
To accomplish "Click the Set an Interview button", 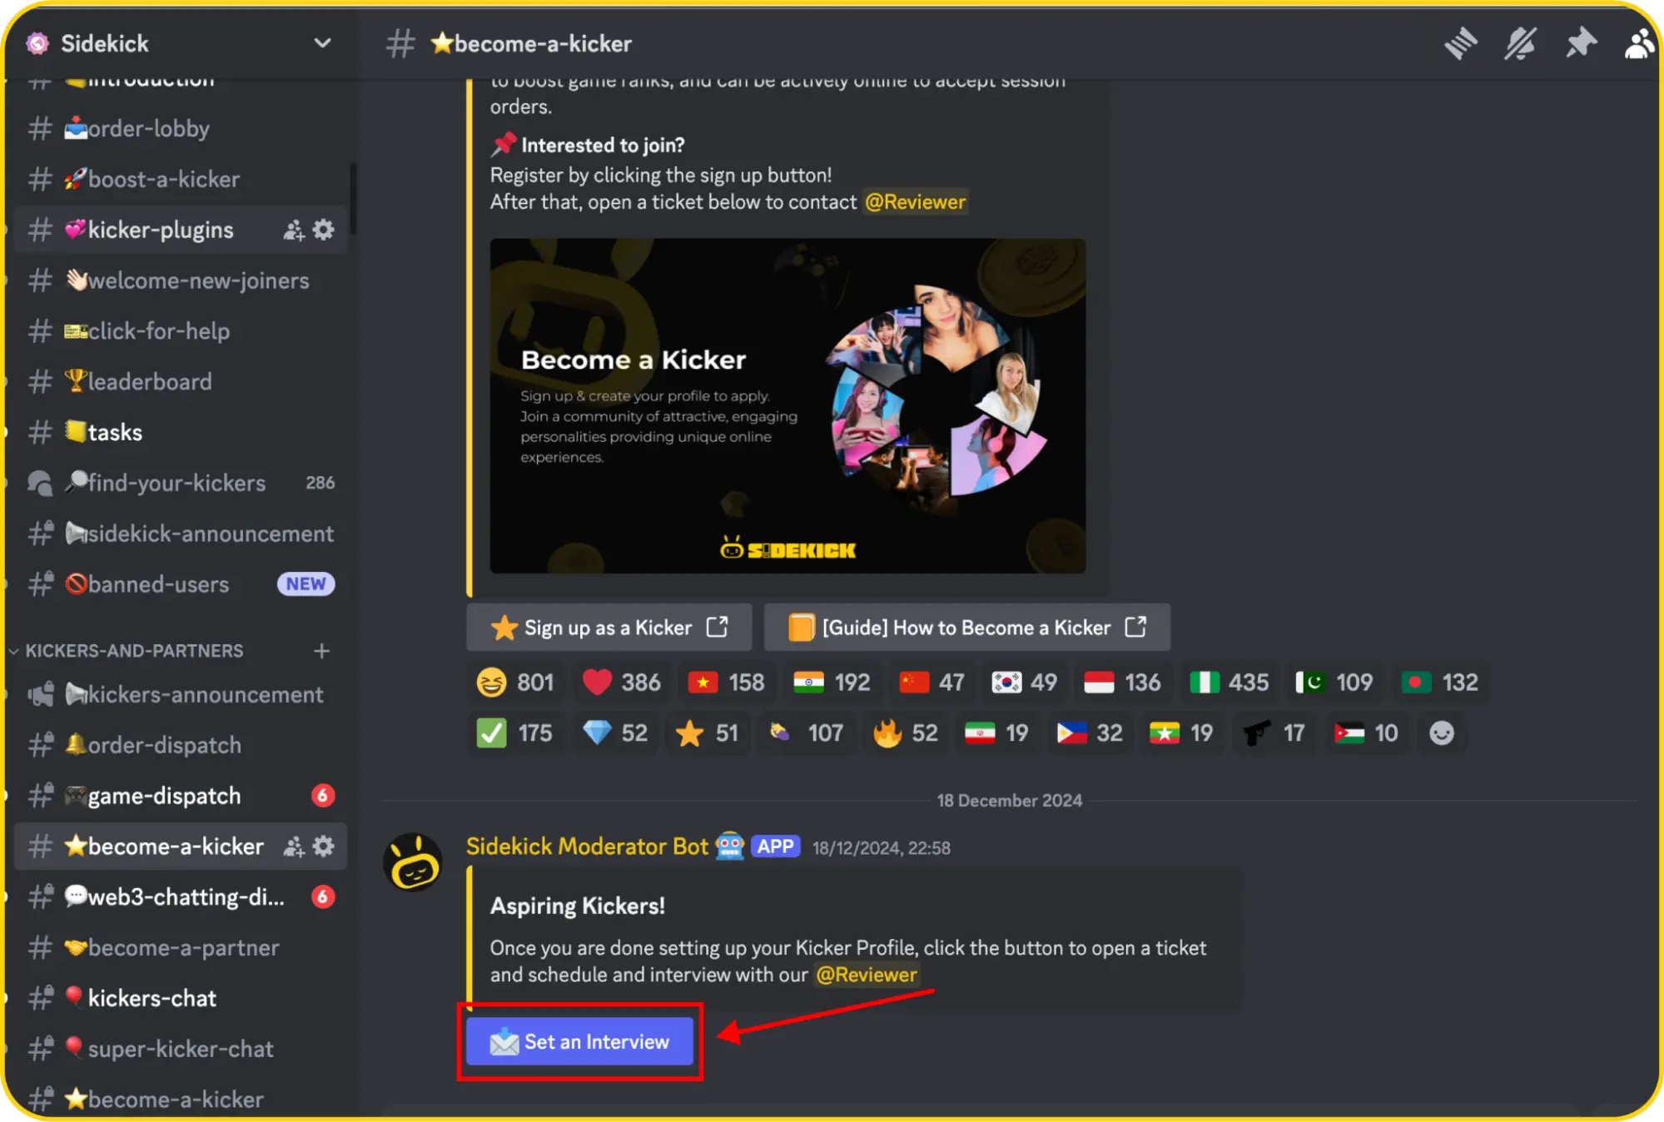I will pyautogui.click(x=580, y=1041).
